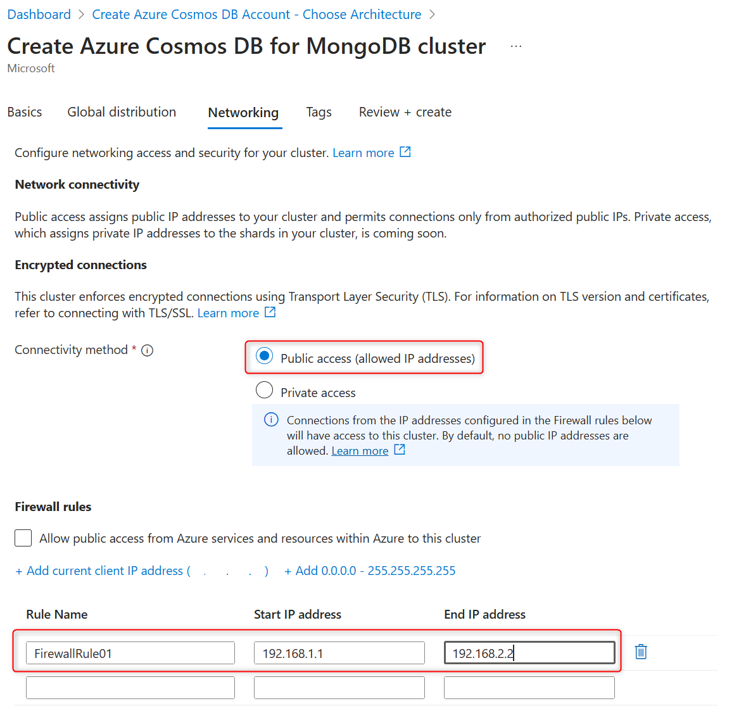Click the external link icon inside the blue banner
This screenshot has width=746, height=720.
click(x=399, y=450)
